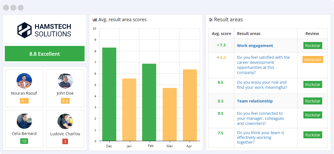Screen dimensions: 334x154
Task: Click the name Ludovic Chaillou
Action: [65, 134]
